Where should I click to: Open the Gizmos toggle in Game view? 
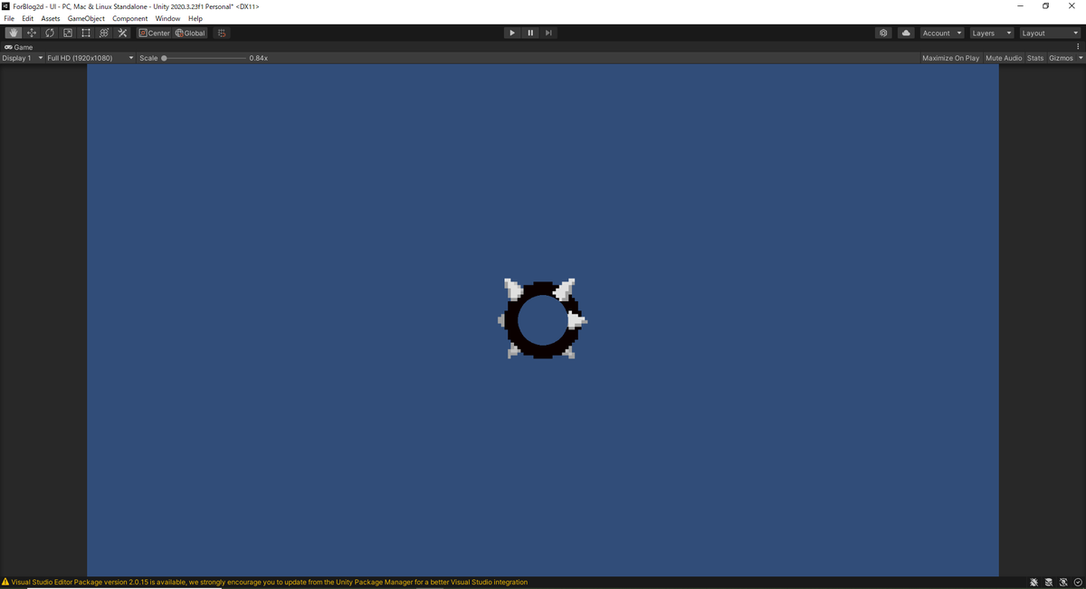[x=1061, y=58]
